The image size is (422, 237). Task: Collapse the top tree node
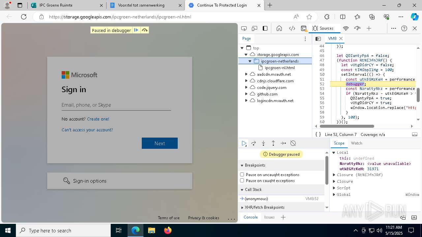pos(242,48)
